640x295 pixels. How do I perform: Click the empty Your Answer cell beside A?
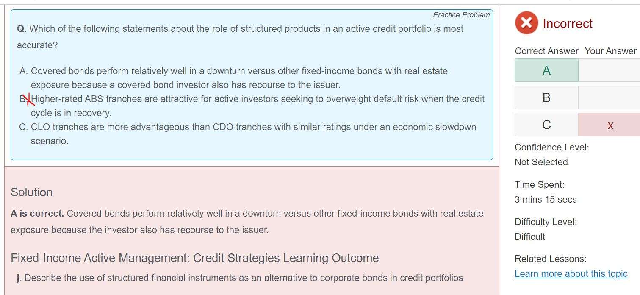click(610, 70)
